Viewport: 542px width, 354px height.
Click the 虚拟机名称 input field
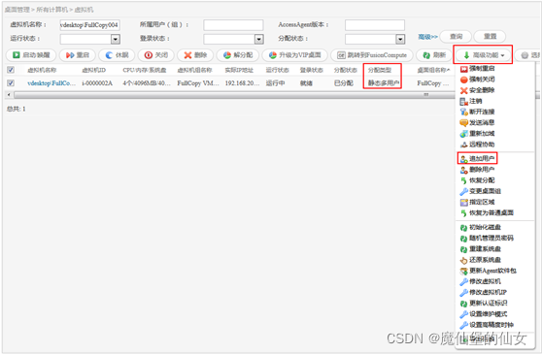point(90,25)
